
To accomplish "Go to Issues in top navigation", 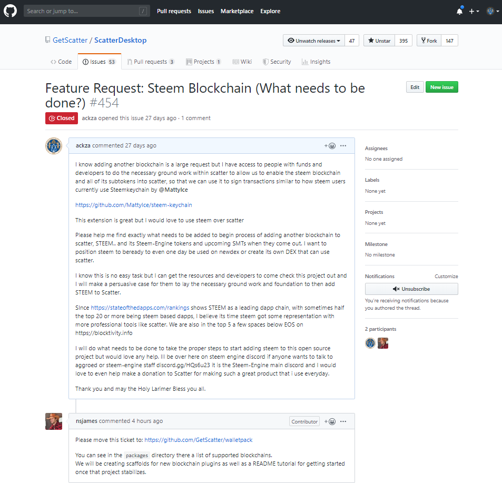I will click(206, 11).
